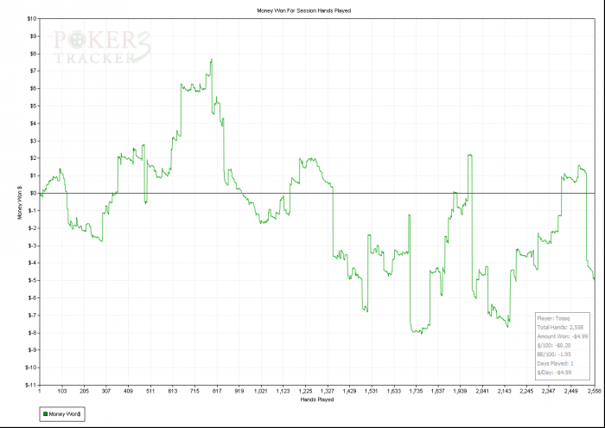The image size is (605, 428).
Task: Click the 1,123 x-axis tick label
Action: coord(283,391)
